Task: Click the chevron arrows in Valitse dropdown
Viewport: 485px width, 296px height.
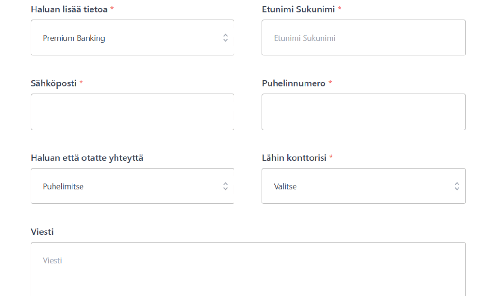Action: click(x=457, y=186)
